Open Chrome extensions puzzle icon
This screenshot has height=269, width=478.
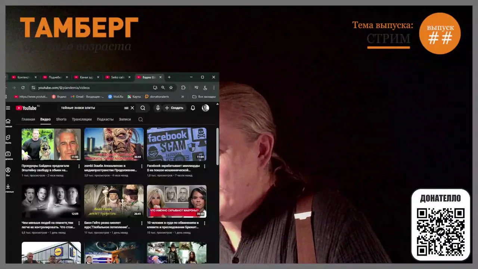[x=183, y=87]
